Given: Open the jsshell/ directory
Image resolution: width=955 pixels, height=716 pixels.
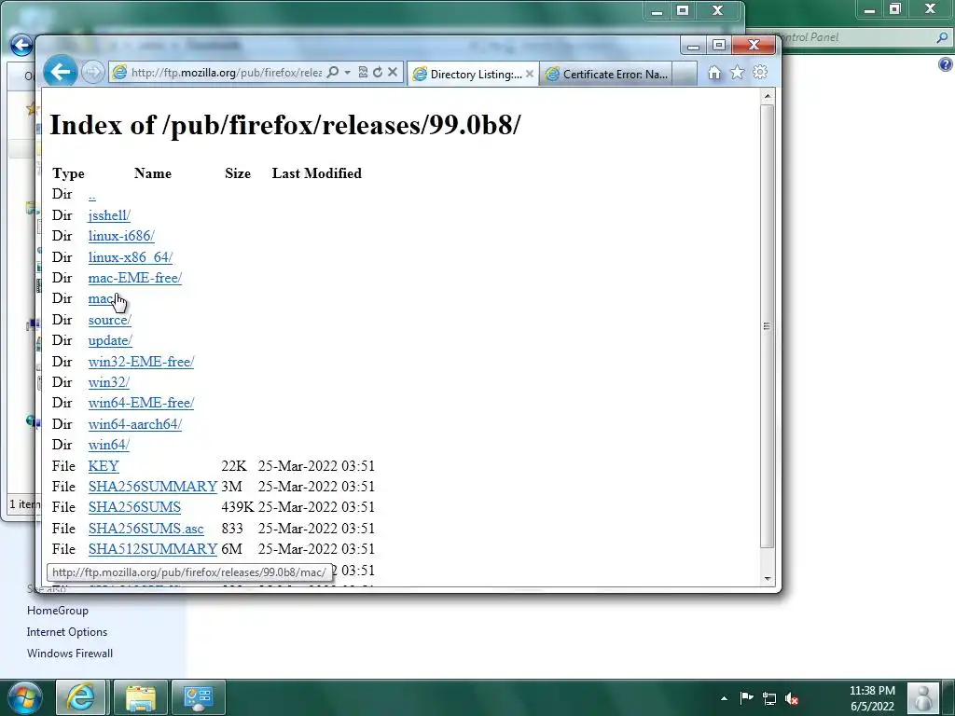Looking at the screenshot, I should pos(109,215).
